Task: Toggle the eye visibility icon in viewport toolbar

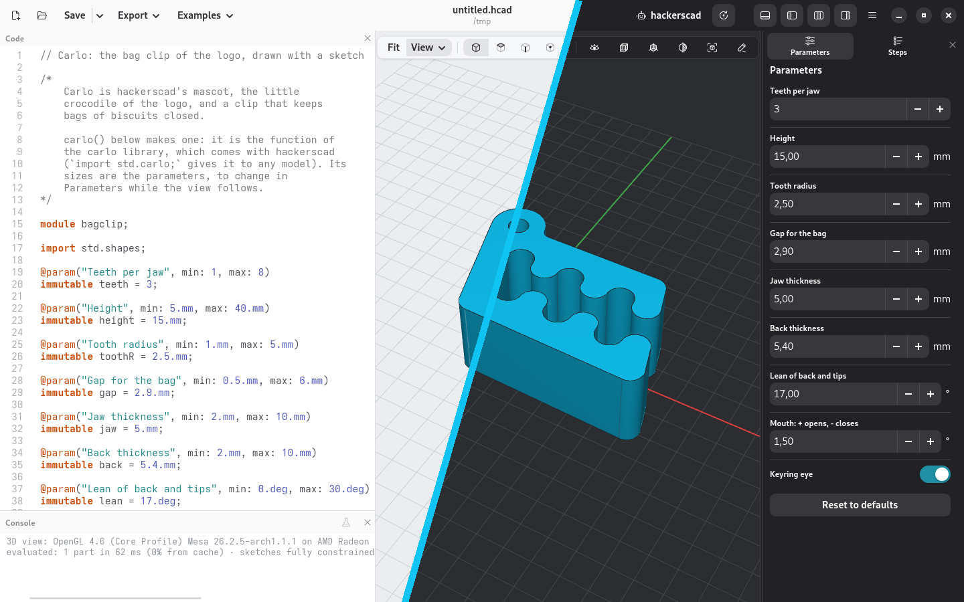Action: pos(594,47)
